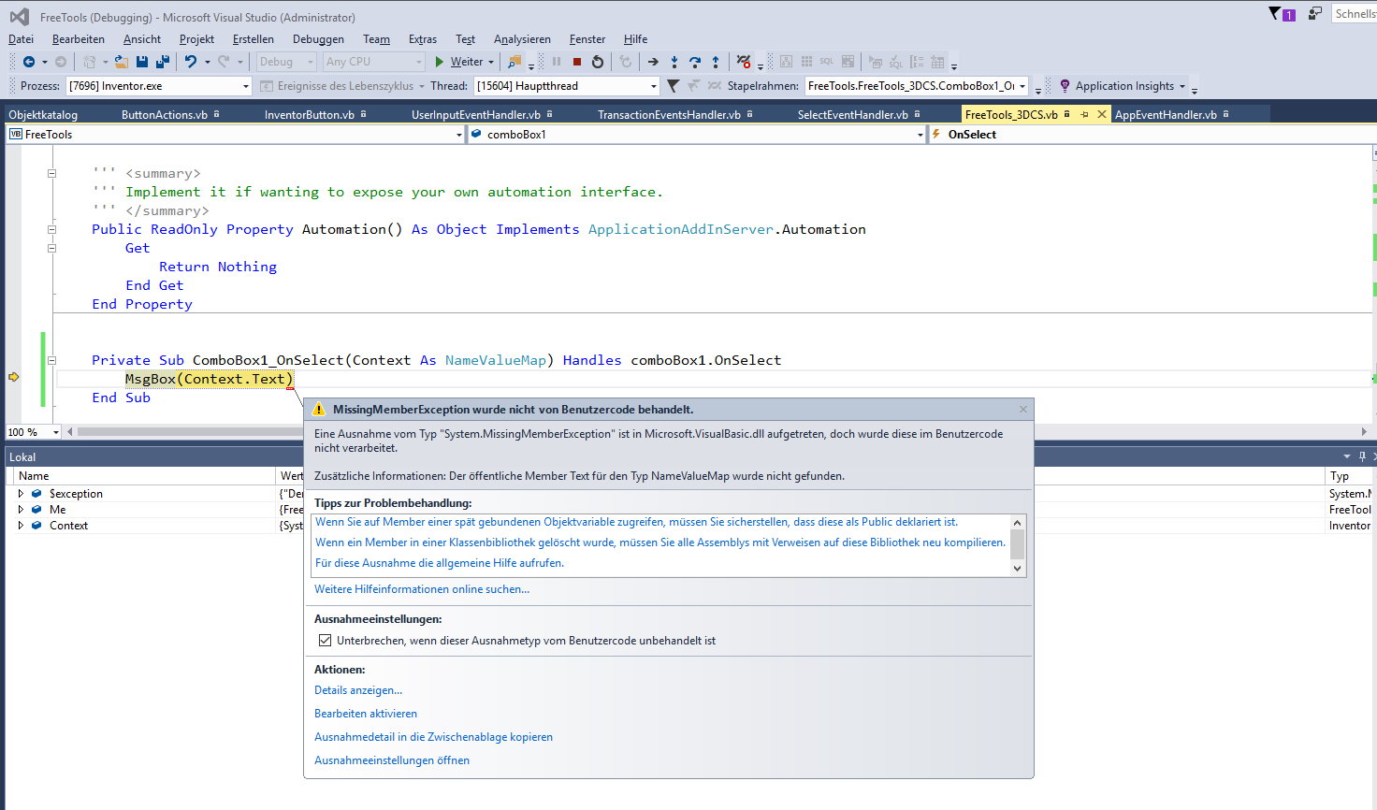Pin the Lokal panel
1377x810 pixels.
pos(1362,456)
